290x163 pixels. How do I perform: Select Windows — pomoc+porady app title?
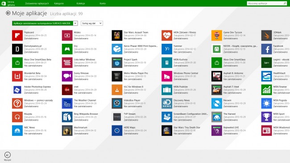coord(38,100)
